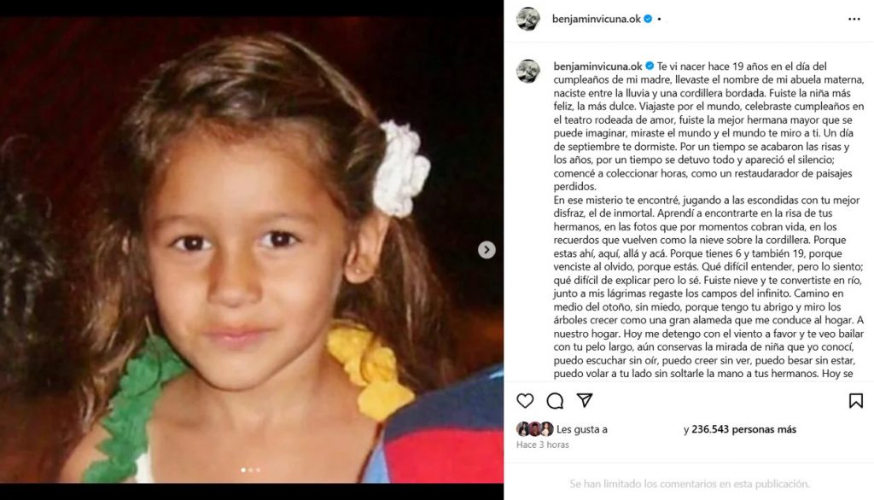This screenshot has width=874, height=500.
Task: Open more options three-dot menu
Action: [854, 19]
